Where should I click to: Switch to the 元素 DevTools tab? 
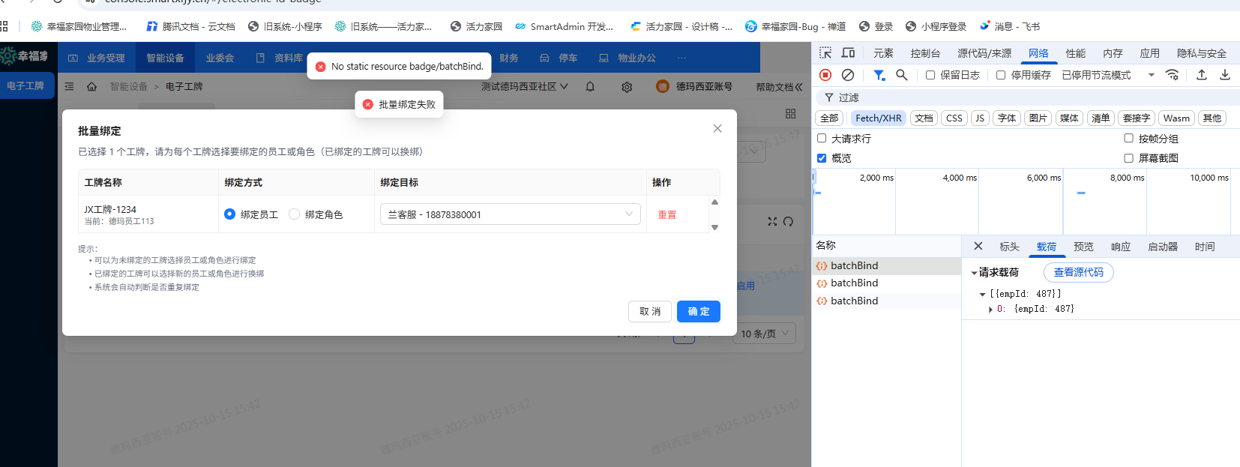pyautogui.click(x=883, y=53)
